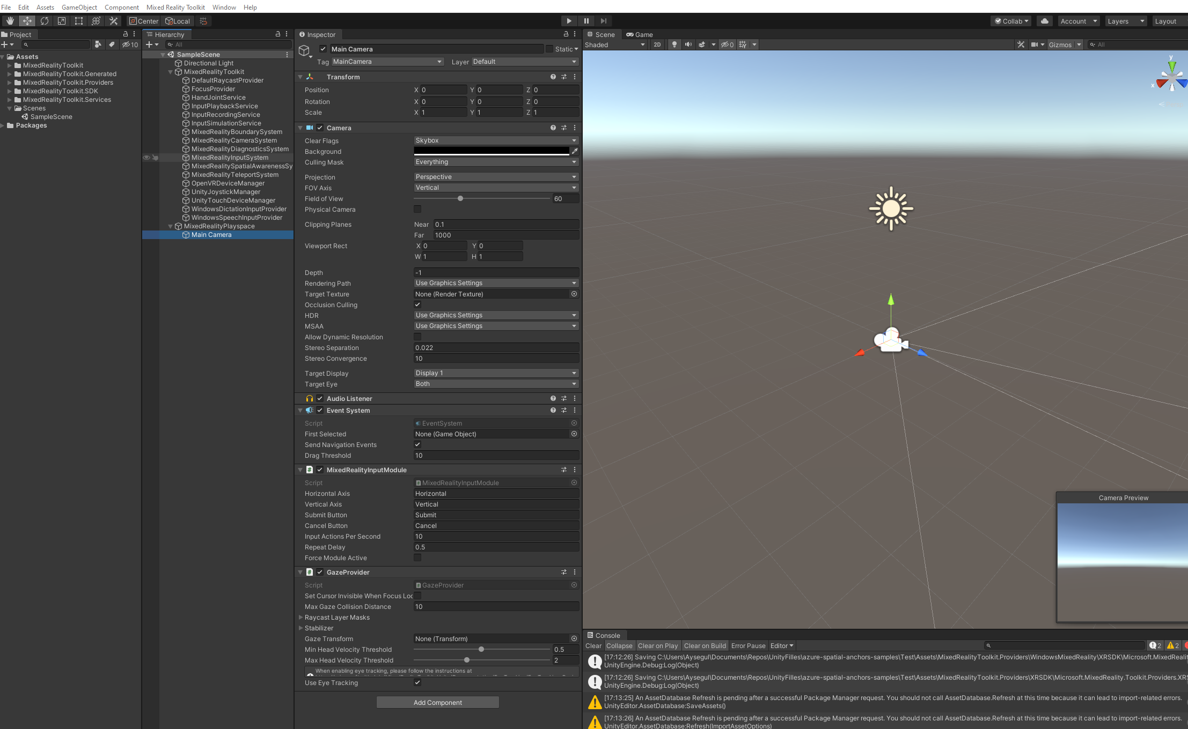Screen dimensions: 1188x729
Task: Collapse MixedRealityToolkit in Hierarchy
Action: (x=171, y=72)
